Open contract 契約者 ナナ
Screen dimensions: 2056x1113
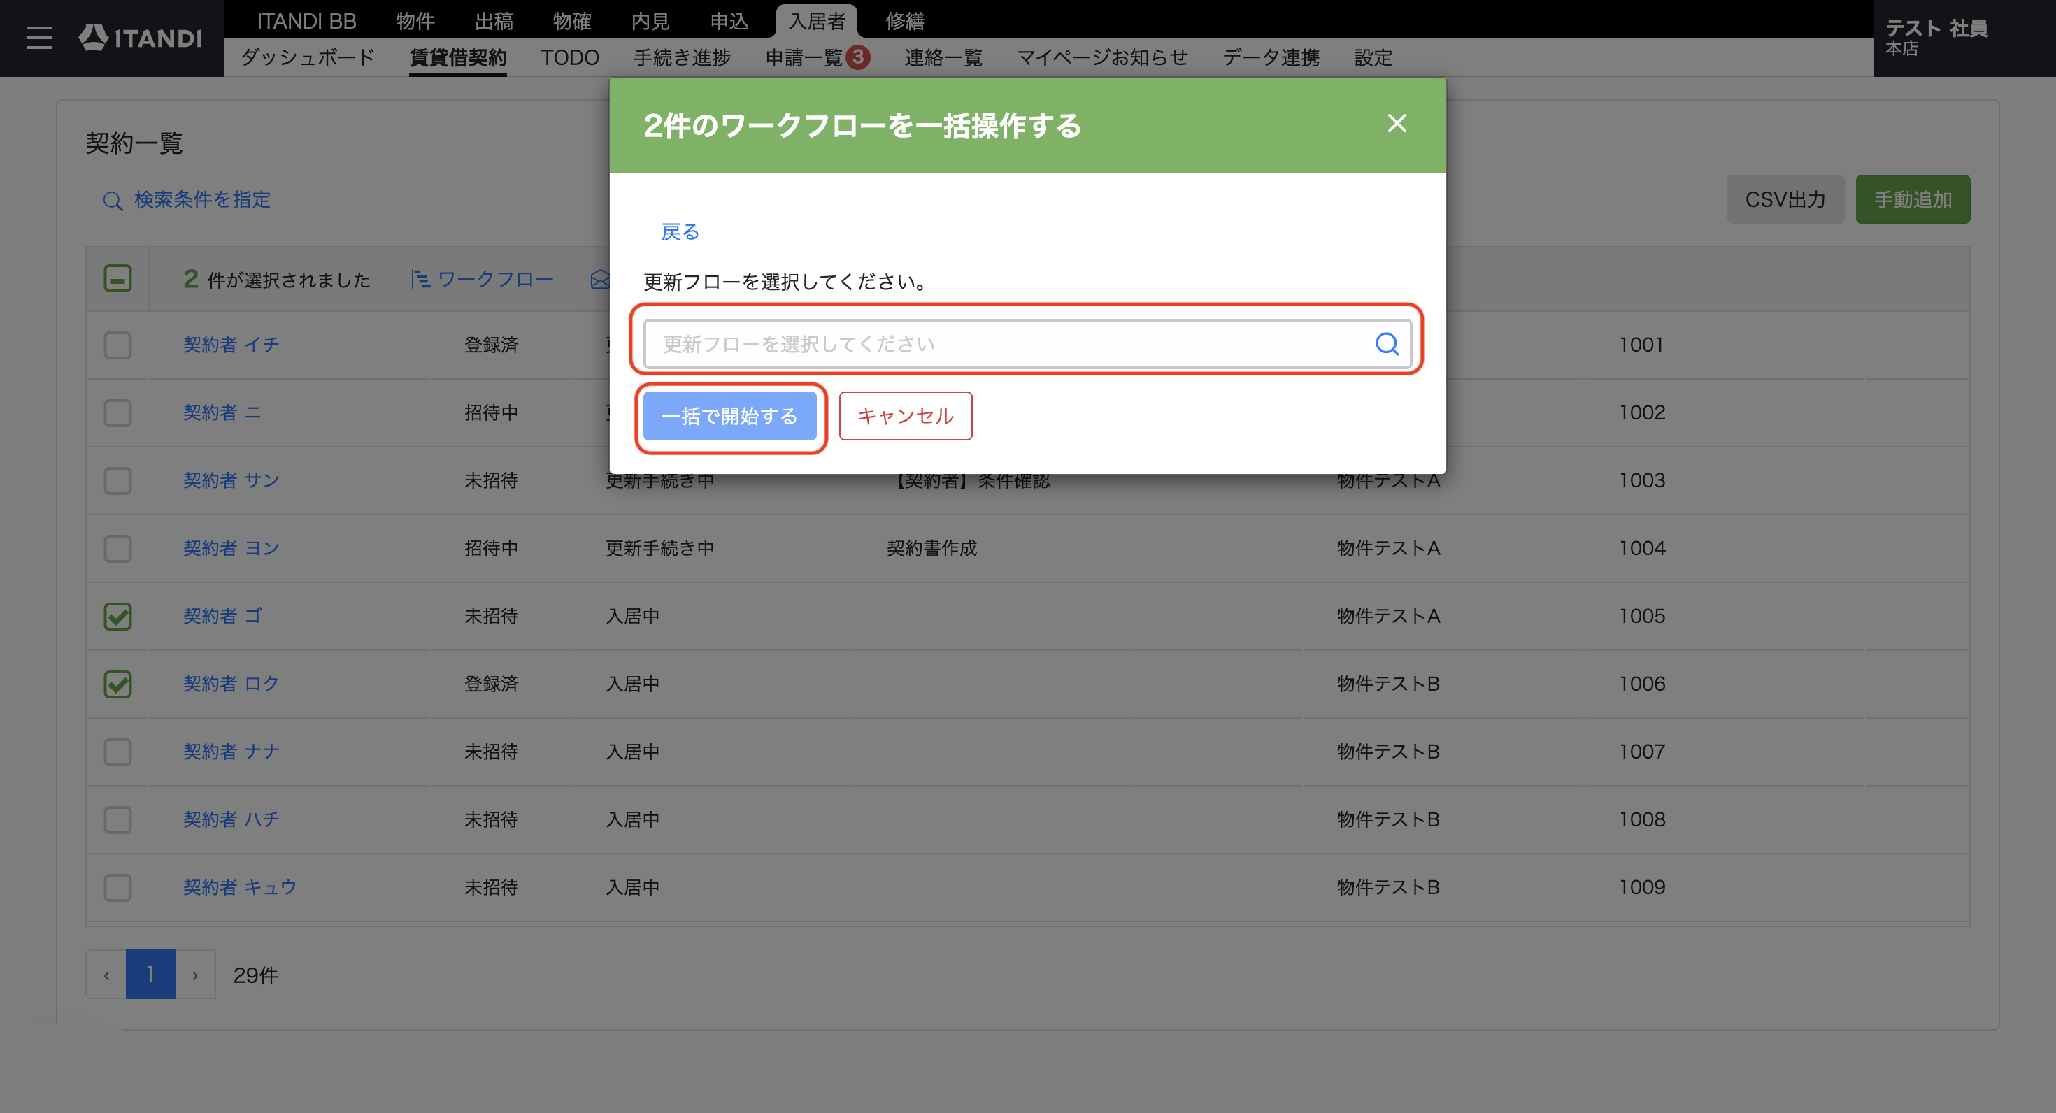(231, 752)
